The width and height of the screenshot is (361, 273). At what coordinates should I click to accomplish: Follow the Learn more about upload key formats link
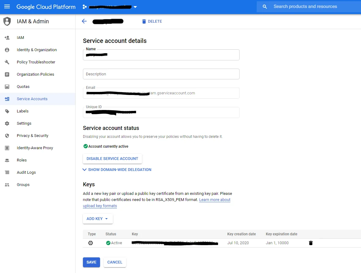coord(214,200)
